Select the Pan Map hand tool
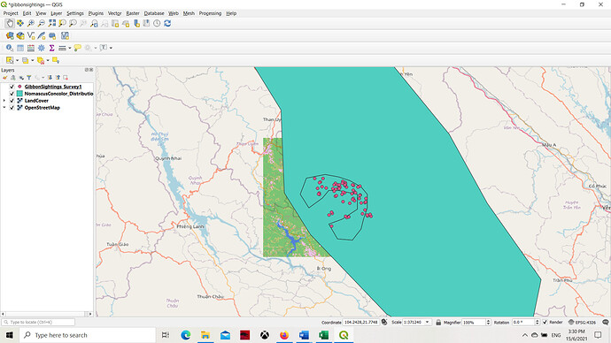Viewport: 611px width, 343px height. [10, 23]
